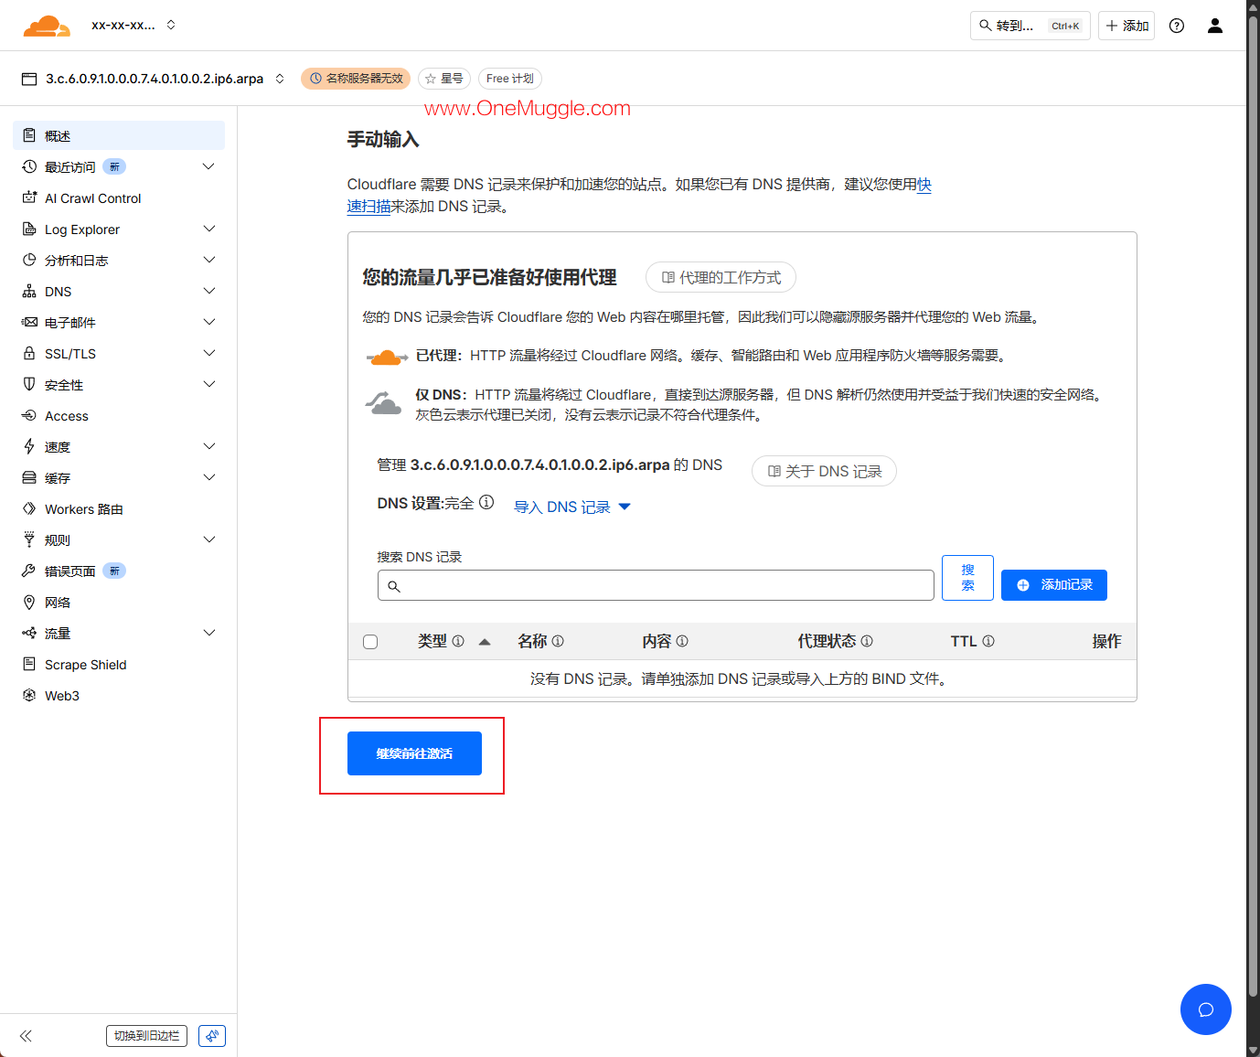Click the 错误页面 wrench icon

(x=29, y=571)
